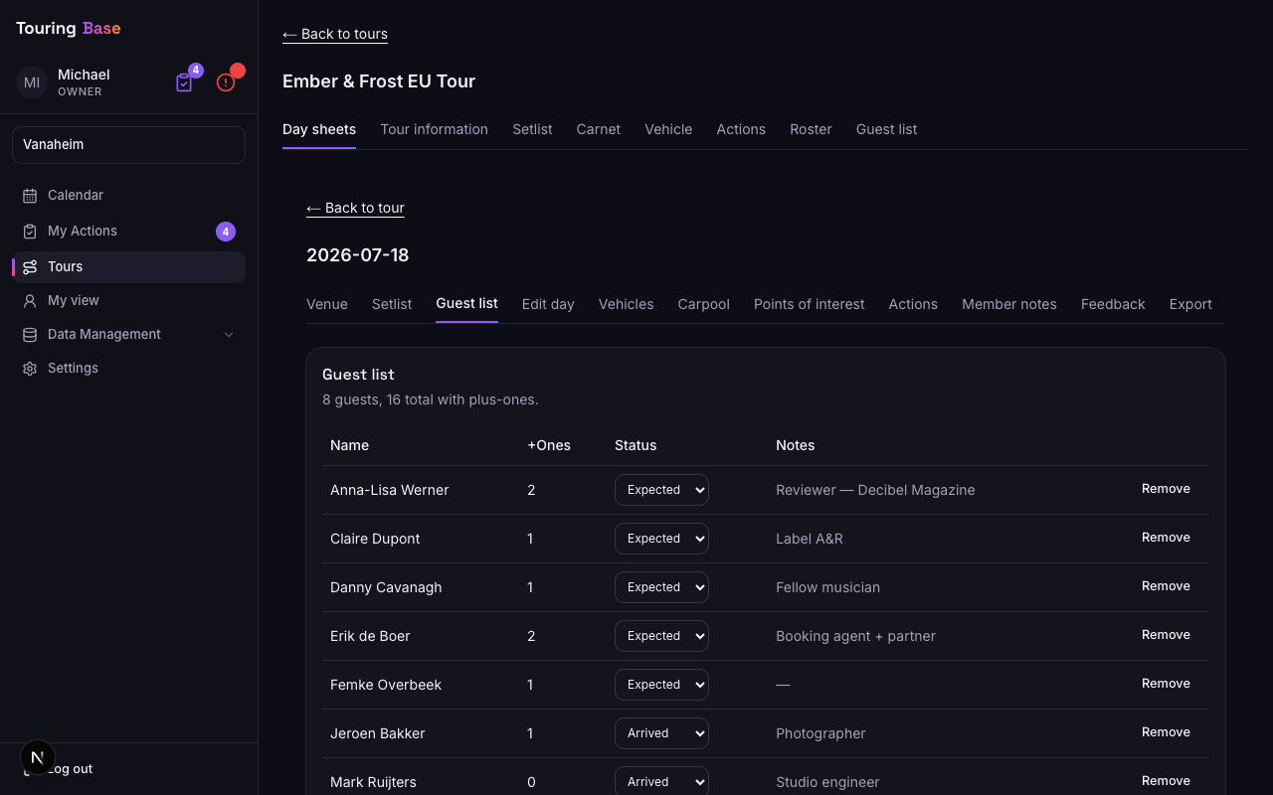Click the 'Label A&R' note
The height and width of the screenshot is (795, 1273).
809,539
